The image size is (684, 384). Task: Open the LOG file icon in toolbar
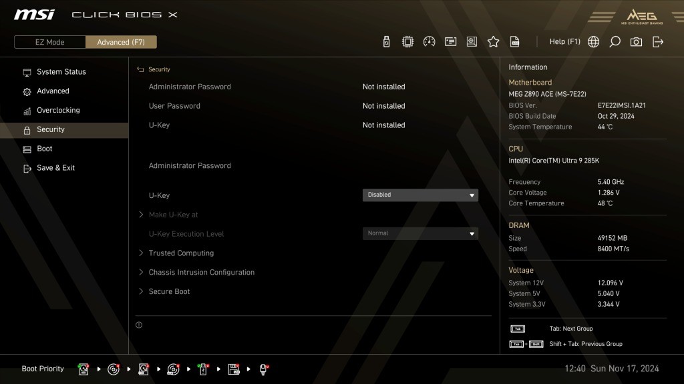coord(515,42)
